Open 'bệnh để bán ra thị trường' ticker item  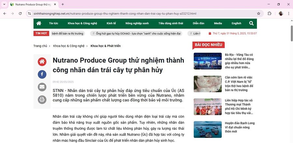point(68,33)
